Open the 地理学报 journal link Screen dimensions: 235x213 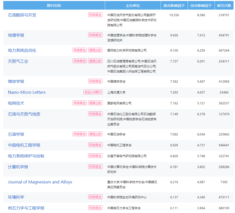tap(16, 35)
